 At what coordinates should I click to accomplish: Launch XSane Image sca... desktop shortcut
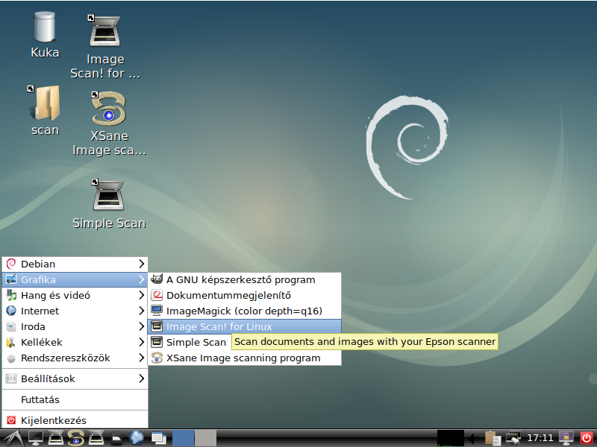109,123
